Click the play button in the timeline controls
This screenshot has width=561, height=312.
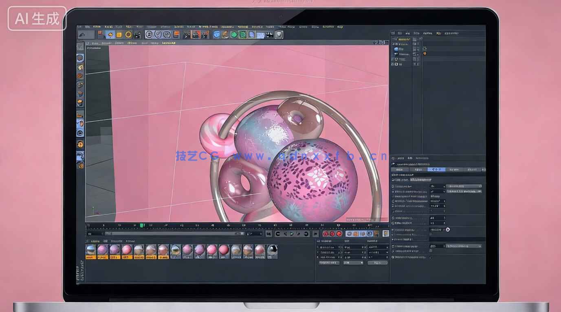[292, 234]
